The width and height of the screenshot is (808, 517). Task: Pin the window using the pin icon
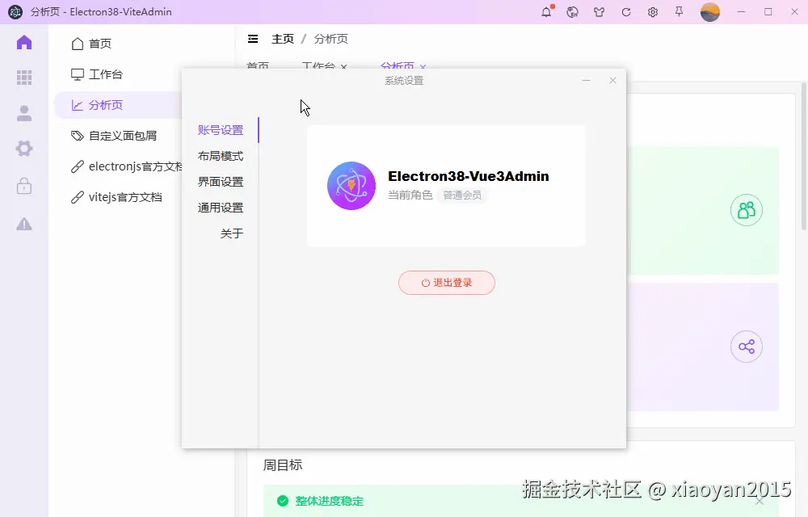[x=679, y=12]
